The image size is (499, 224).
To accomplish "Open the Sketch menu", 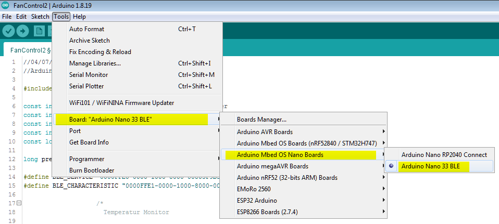I will (x=40, y=17).
